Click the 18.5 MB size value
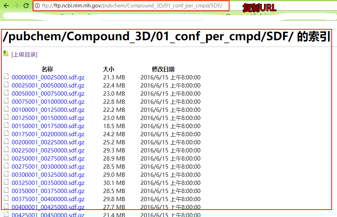Viewport: 337px width, 217px height. (x=114, y=126)
